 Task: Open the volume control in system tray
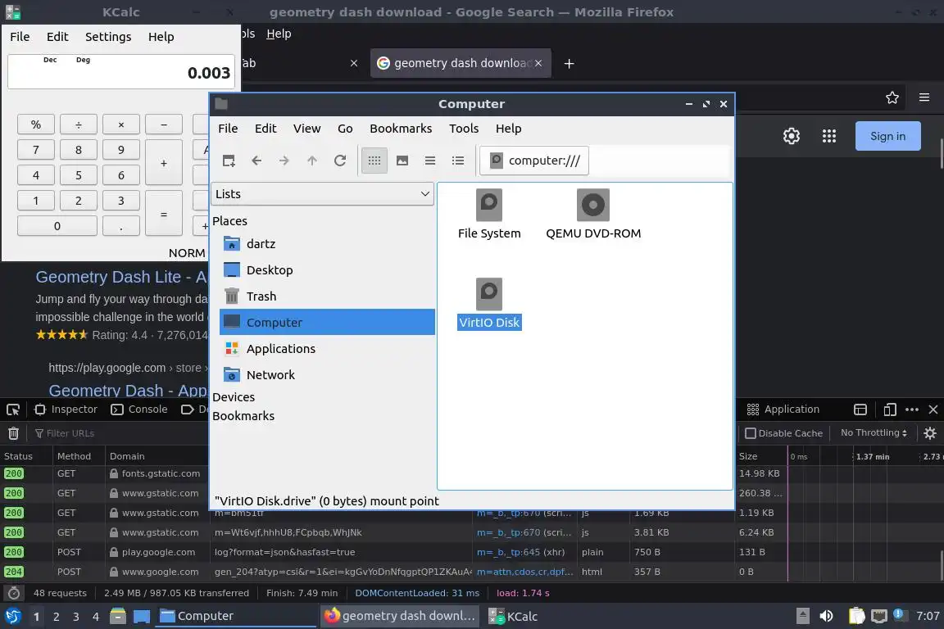tap(826, 616)
